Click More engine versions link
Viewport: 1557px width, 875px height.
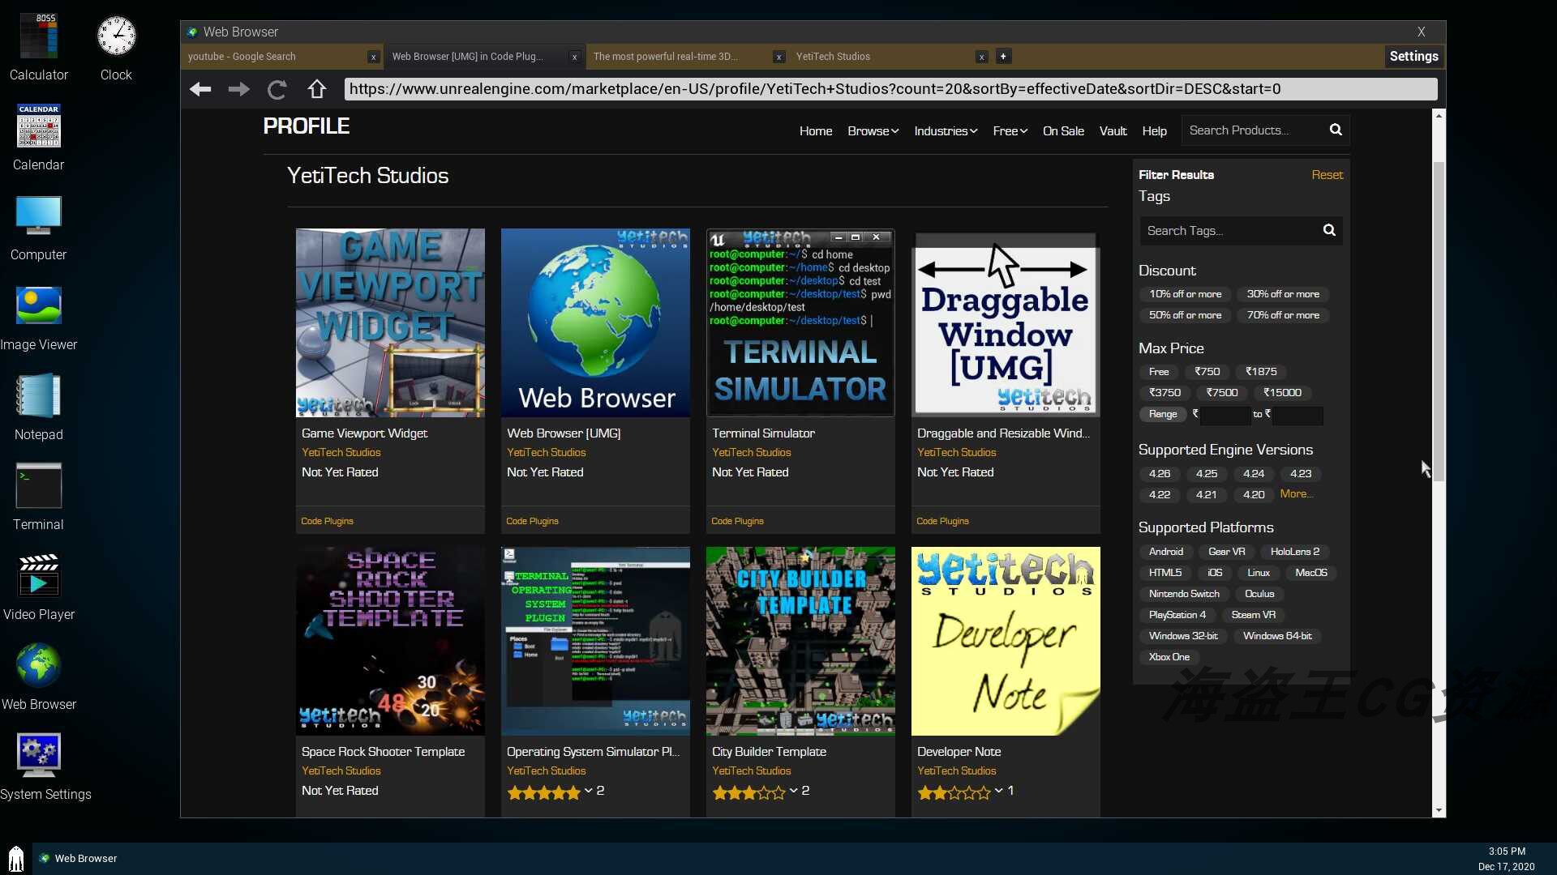pyautogui.click(x=1296, y=494)
